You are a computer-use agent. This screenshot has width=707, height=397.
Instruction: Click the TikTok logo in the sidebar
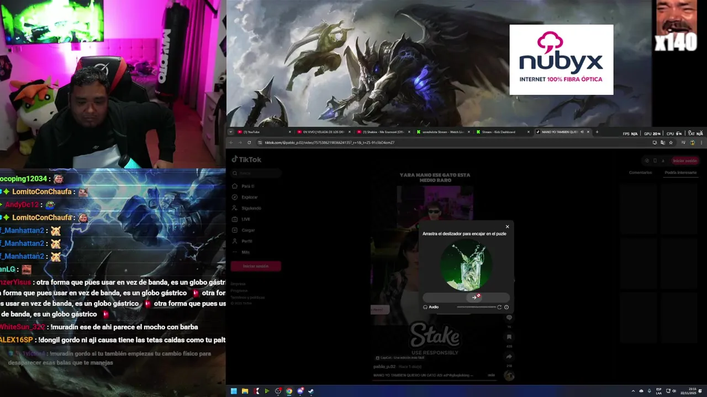(246, 159)
